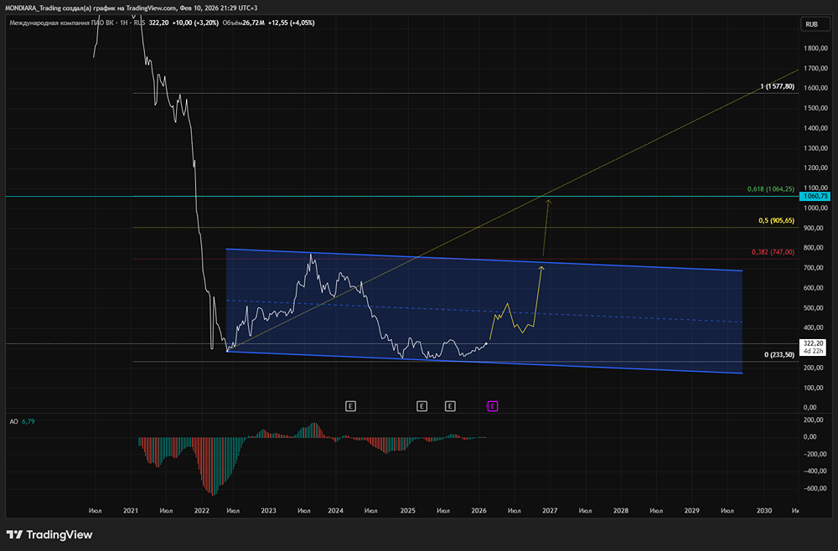The image size is (838, 551).
Task: Click the 2023 label on the time axis
Action: tap(268, 509)
